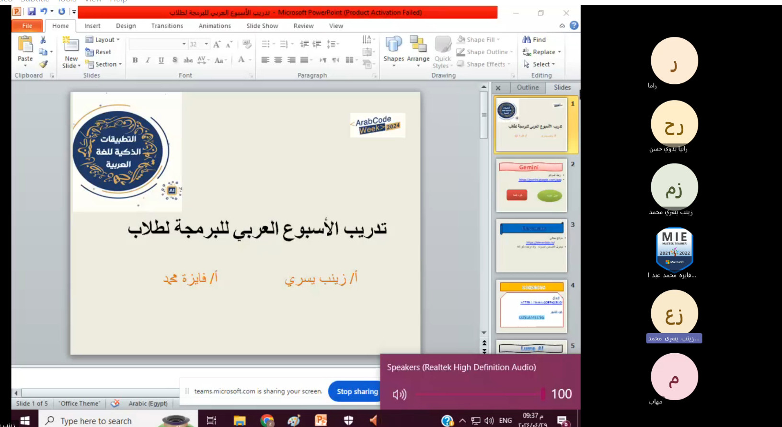Set right-to-left text direction
782x427 pixels.
(x=335, y=60)
